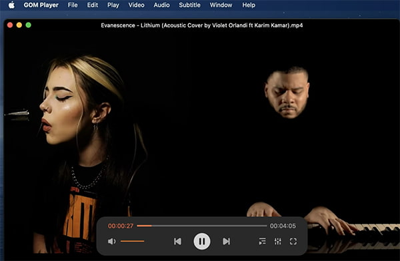Open the playlist panel icon
400x261 pixels.
coord(262,241)
